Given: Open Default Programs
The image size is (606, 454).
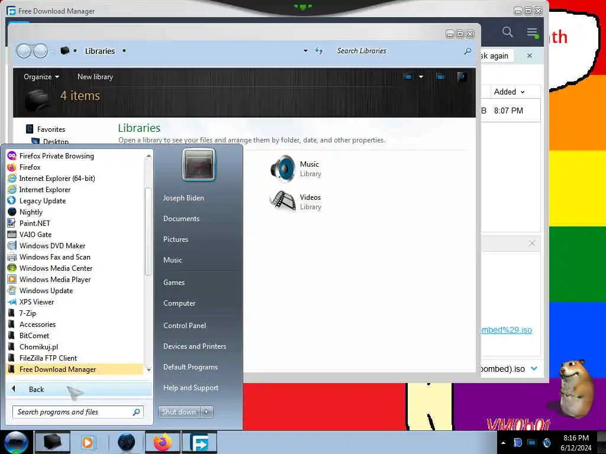Looking at the screenshot, I should click(191, 367).
